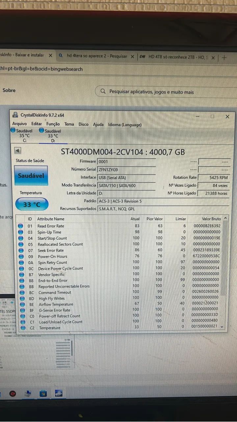Click the status icon for Reported Uncorrectable Errors
This screenshot has width=237, height=422.
(22, 286)
